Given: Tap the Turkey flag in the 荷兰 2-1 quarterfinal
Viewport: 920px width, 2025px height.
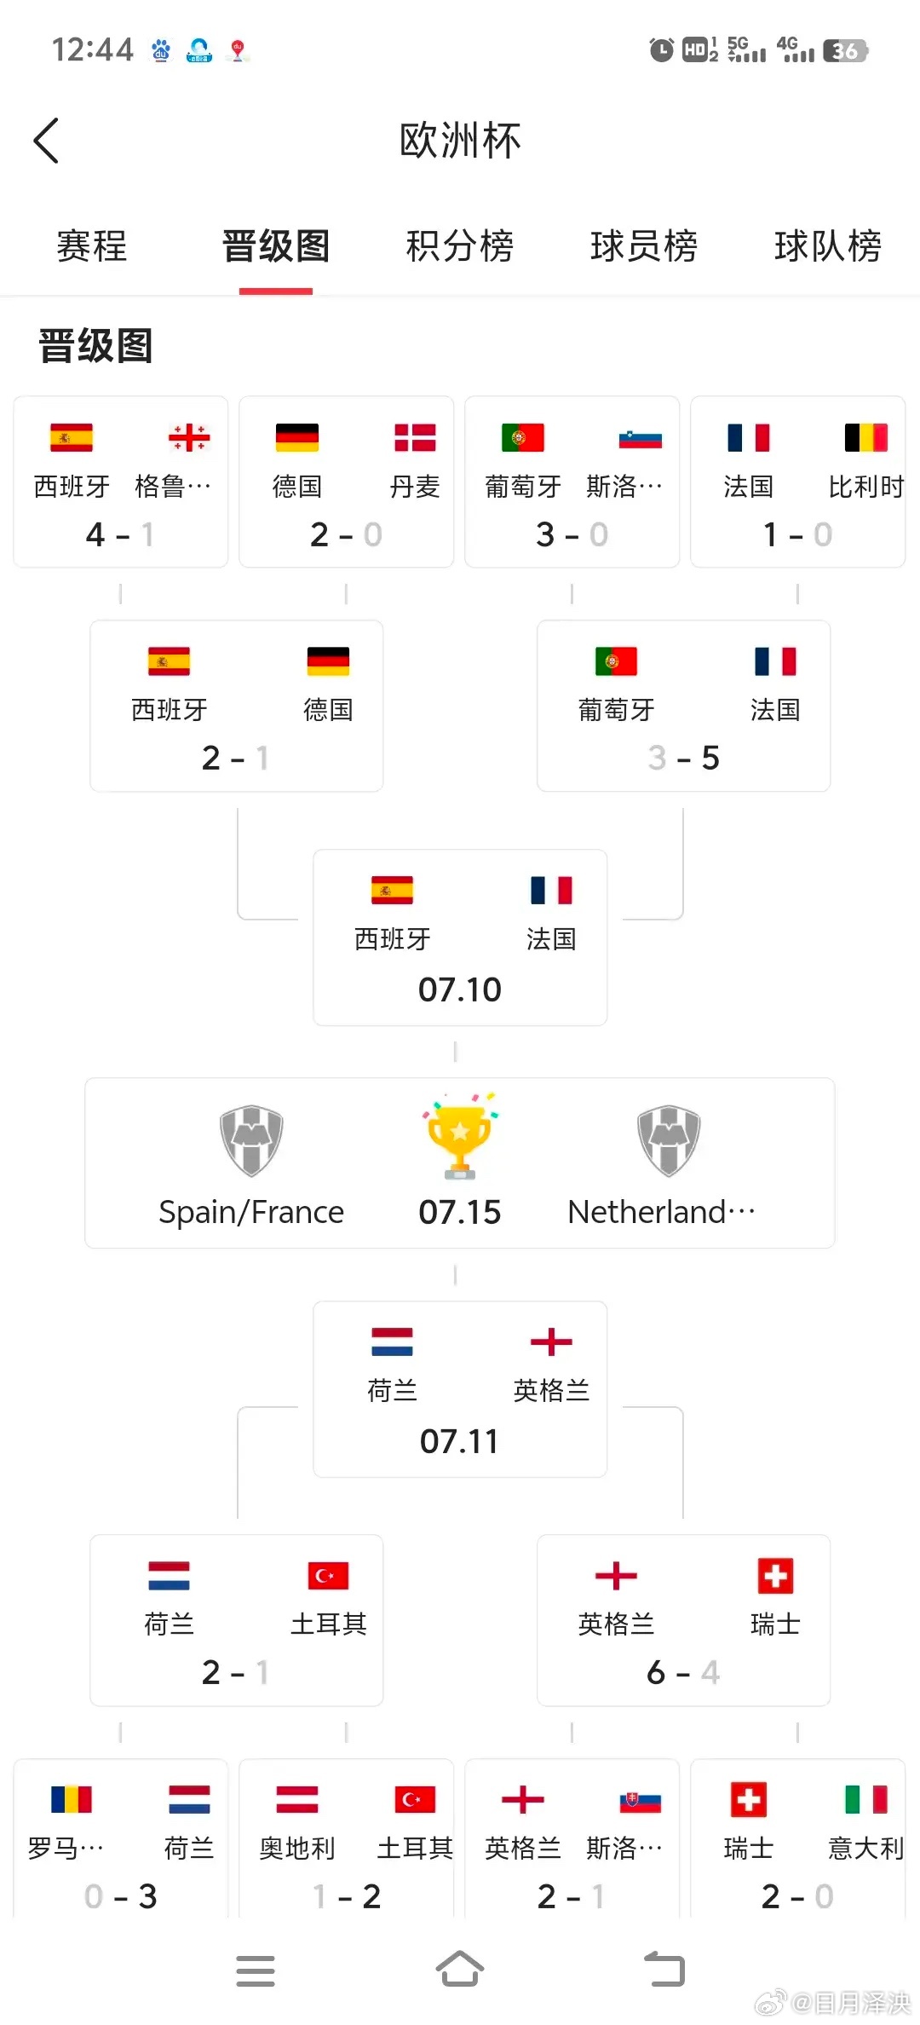Looking at the screenshot, I should click(328, 1576).
